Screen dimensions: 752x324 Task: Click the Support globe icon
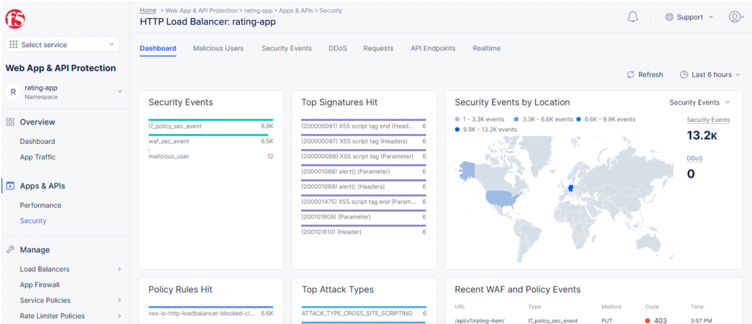[x=669, y=16]
